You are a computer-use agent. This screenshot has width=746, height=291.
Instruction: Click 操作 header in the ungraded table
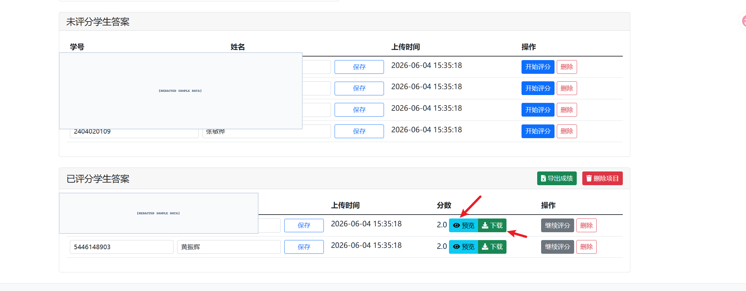(x=528, y=47)
